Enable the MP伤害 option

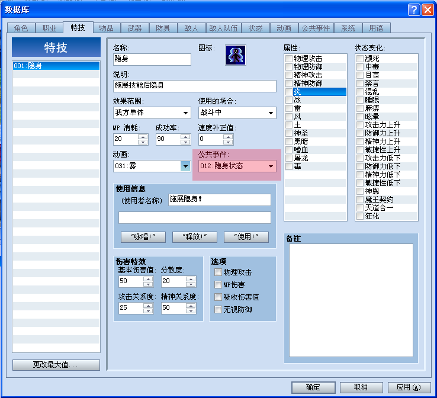218,285
